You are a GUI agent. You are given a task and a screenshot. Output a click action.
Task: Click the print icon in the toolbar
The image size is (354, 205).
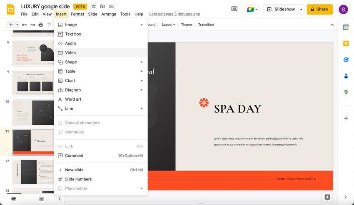tap(41, 25)
